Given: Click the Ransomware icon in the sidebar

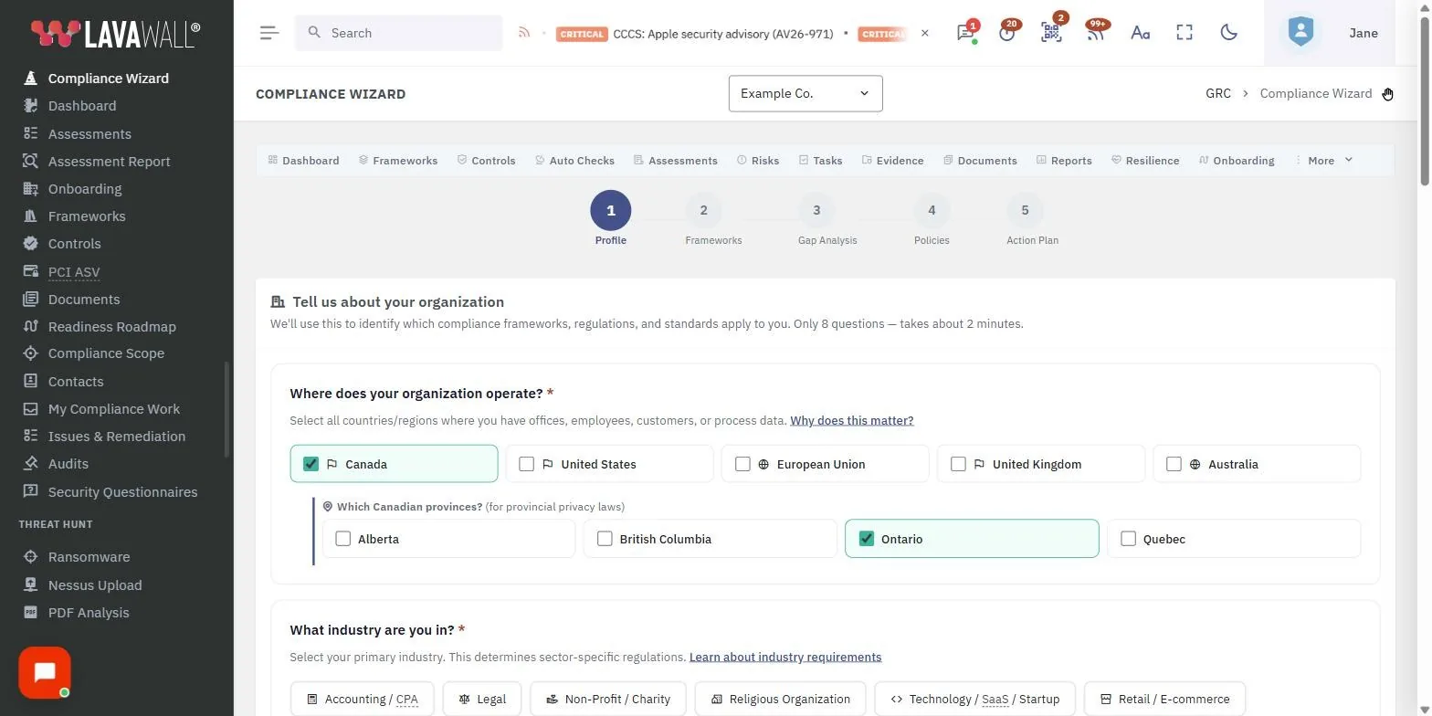Looking at the screenshot, I should [x=30, y=557].
